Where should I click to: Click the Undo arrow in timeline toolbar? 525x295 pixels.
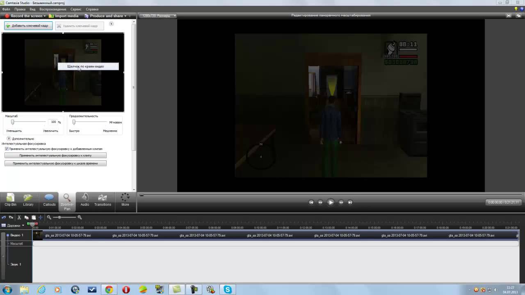tap(4, 218)
